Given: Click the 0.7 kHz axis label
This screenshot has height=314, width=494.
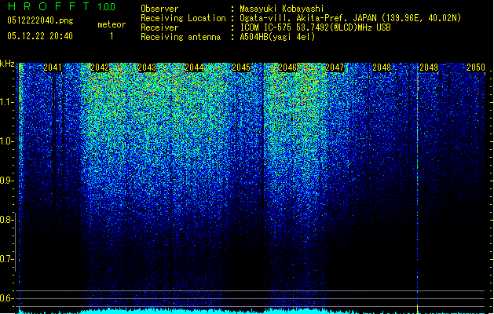Looking at the screenshot, I should [x=6, y=259].
